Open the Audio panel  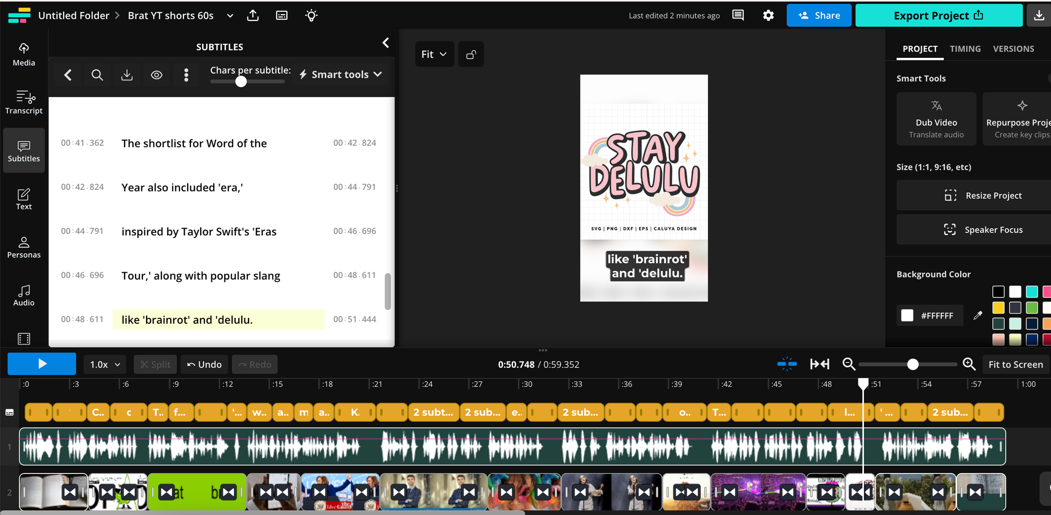point(24,294)
